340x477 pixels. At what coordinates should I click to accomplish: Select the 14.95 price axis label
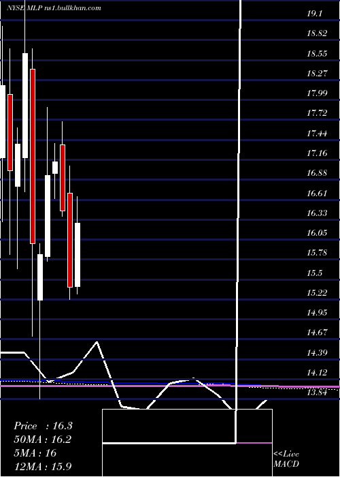click(x=317, y=313)
